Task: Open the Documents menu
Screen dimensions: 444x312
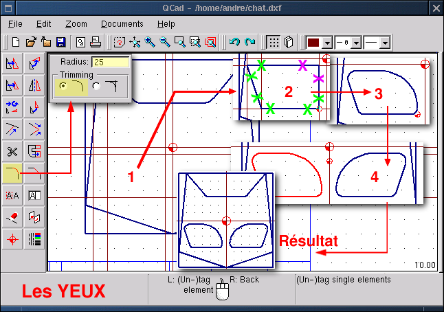Action: (122, 24)
